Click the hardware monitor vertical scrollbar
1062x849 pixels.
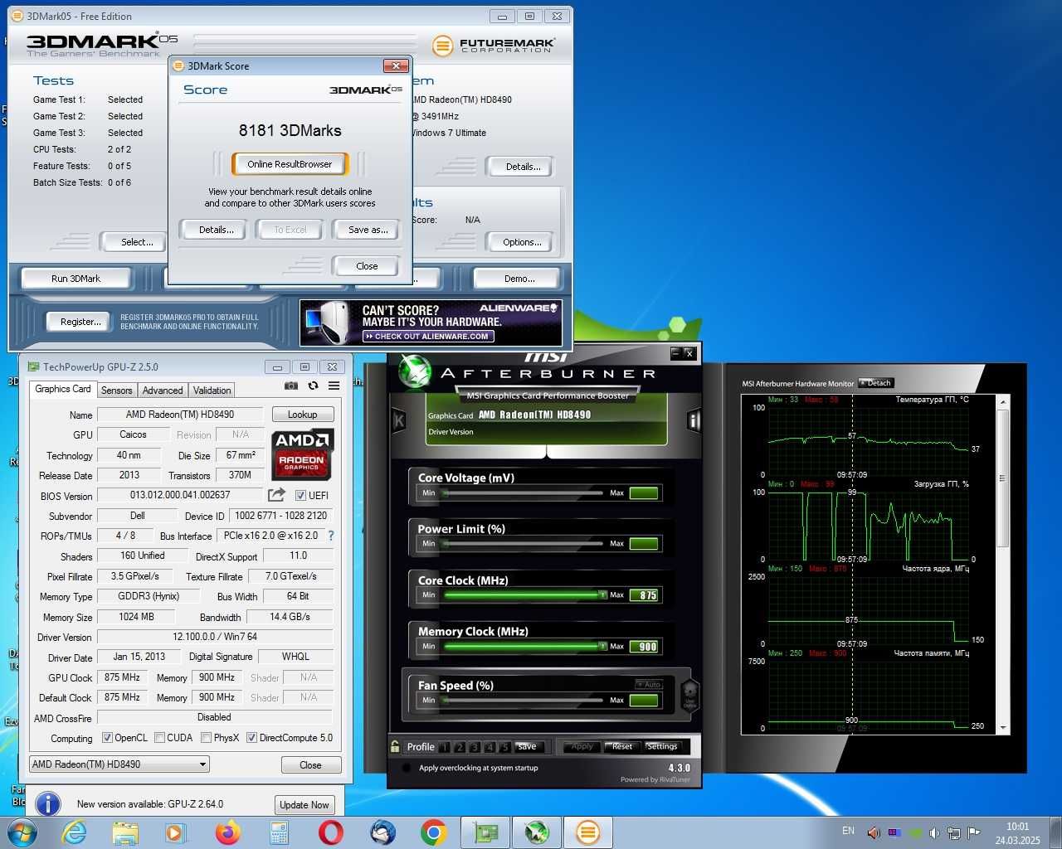click(1003, 565)
